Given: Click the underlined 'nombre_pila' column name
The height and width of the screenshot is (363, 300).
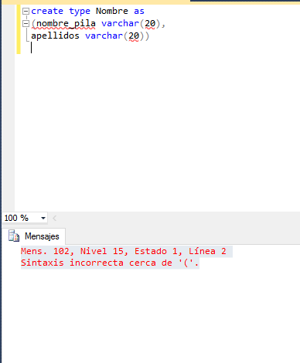Looking at the screenshot, I should click(66, 24).
